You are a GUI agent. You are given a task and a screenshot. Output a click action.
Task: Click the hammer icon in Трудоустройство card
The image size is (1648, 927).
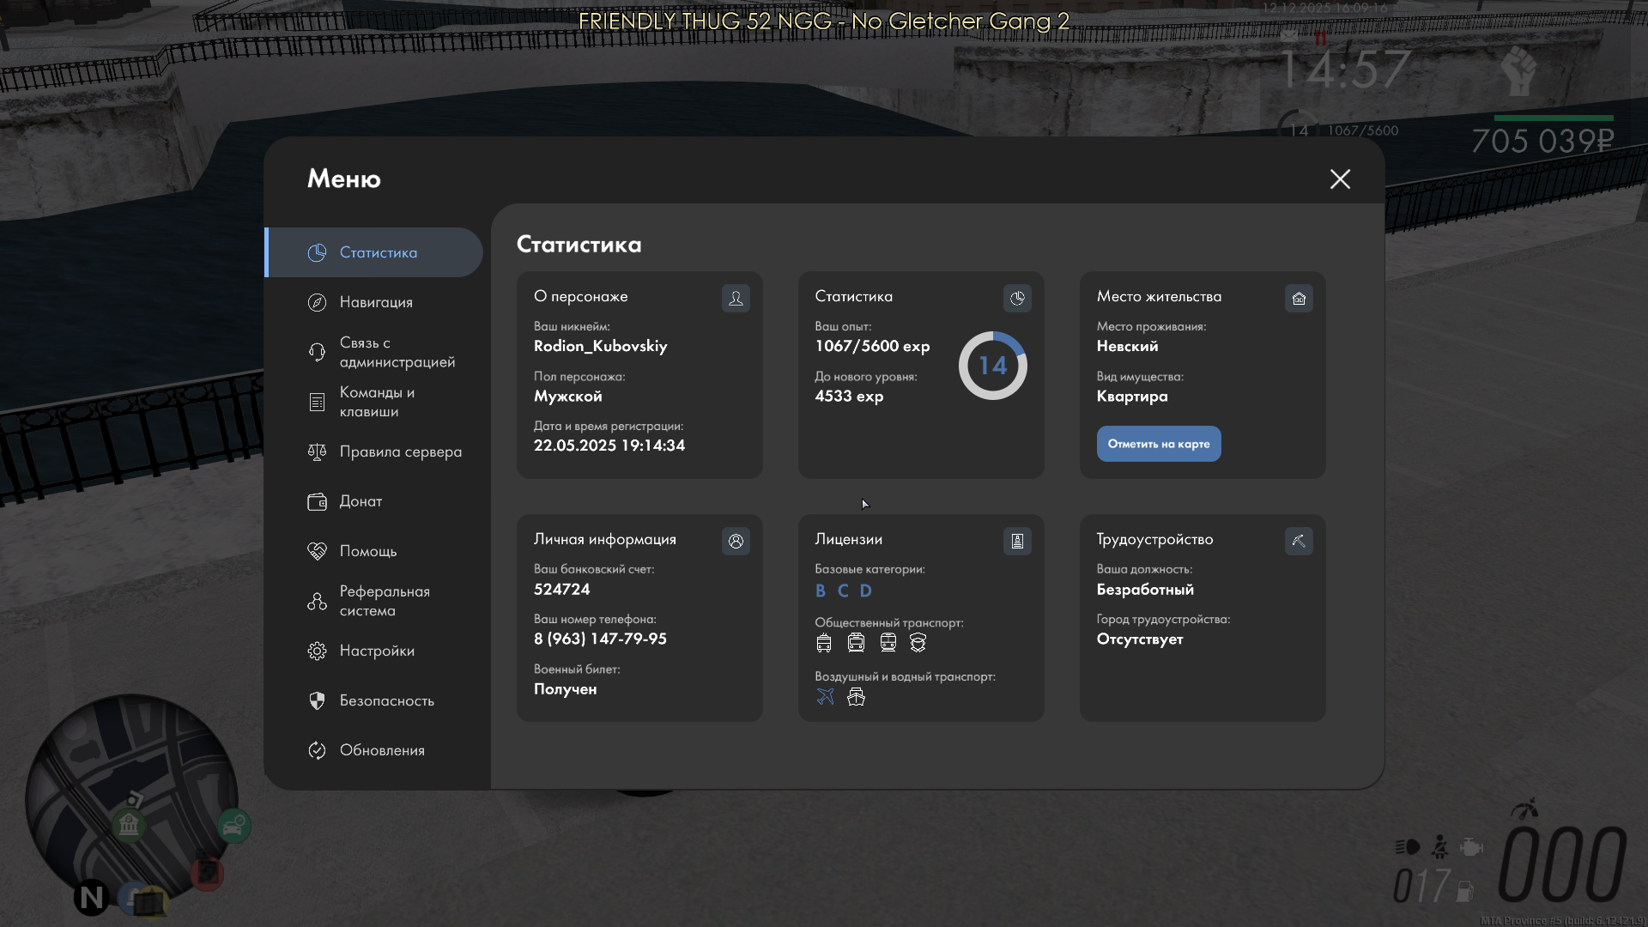click(1299, 541)
